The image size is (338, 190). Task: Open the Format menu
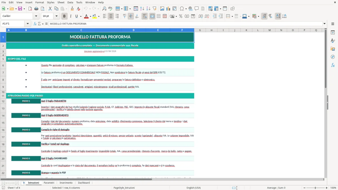click(40, 2)
